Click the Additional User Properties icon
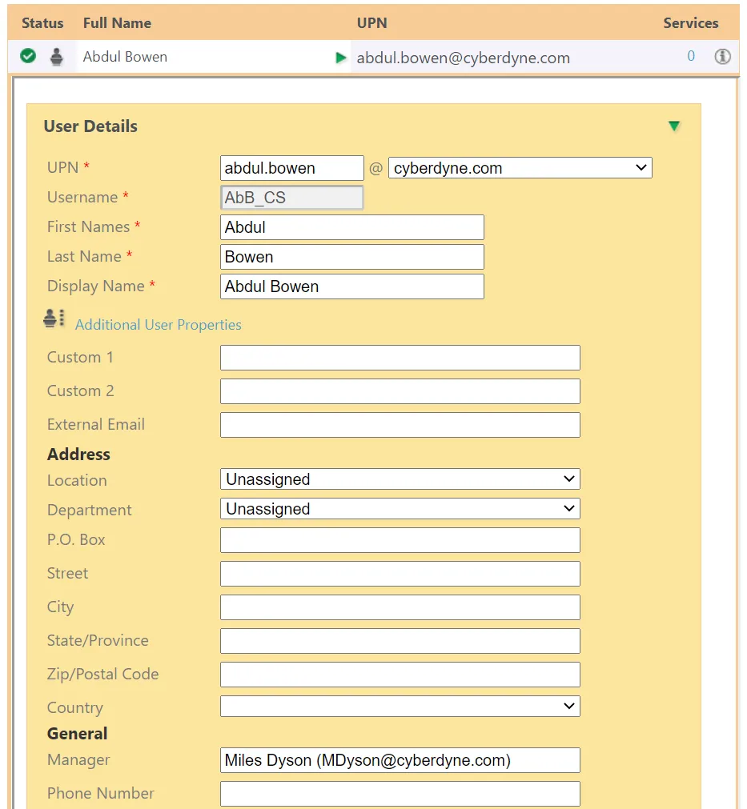747x809 pixels. click(54, 318)
